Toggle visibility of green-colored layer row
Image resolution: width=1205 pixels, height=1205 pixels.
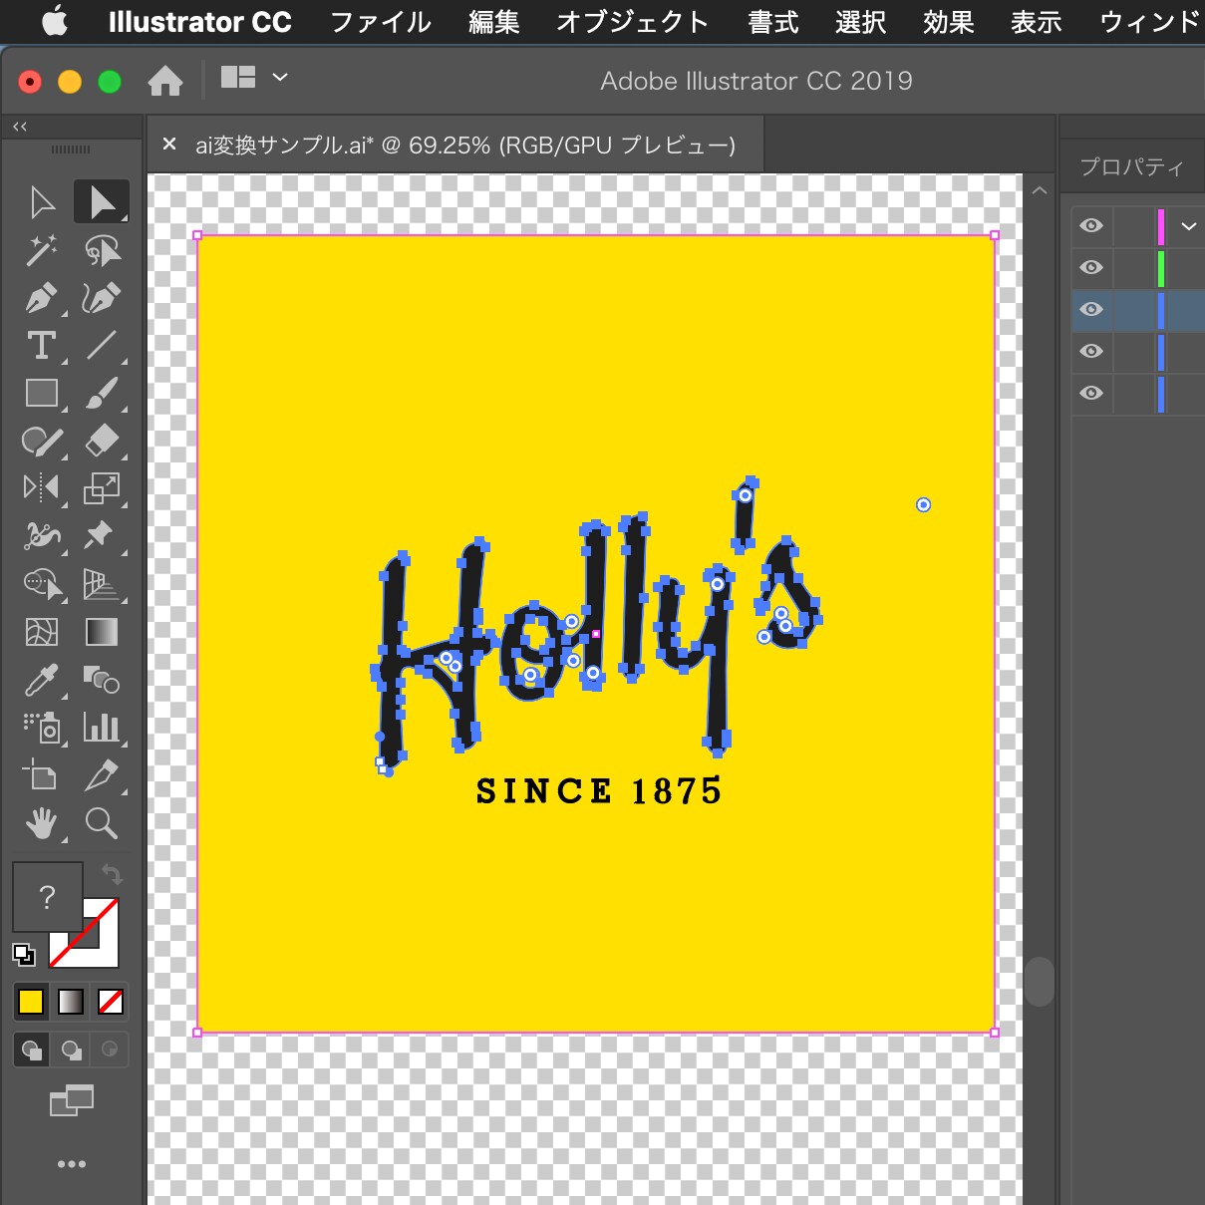click(x=1091, y=267)
